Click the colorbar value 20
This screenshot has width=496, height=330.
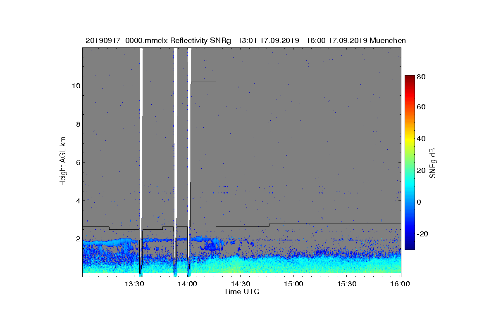pos(421,170)
